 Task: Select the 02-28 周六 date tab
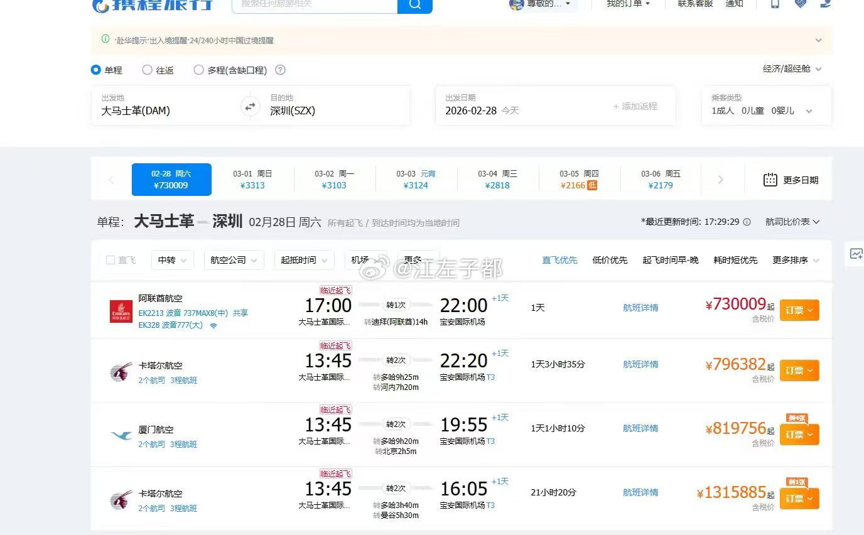point(171,180)
